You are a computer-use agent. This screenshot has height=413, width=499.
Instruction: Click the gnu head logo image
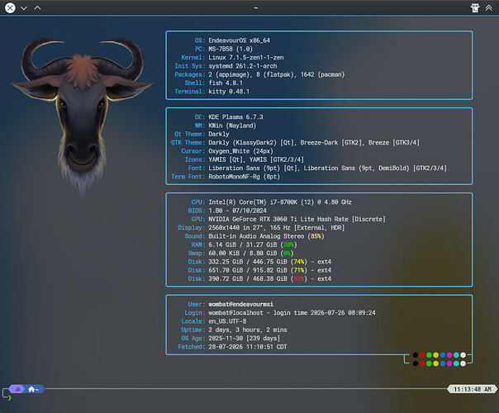pos(82,116)
